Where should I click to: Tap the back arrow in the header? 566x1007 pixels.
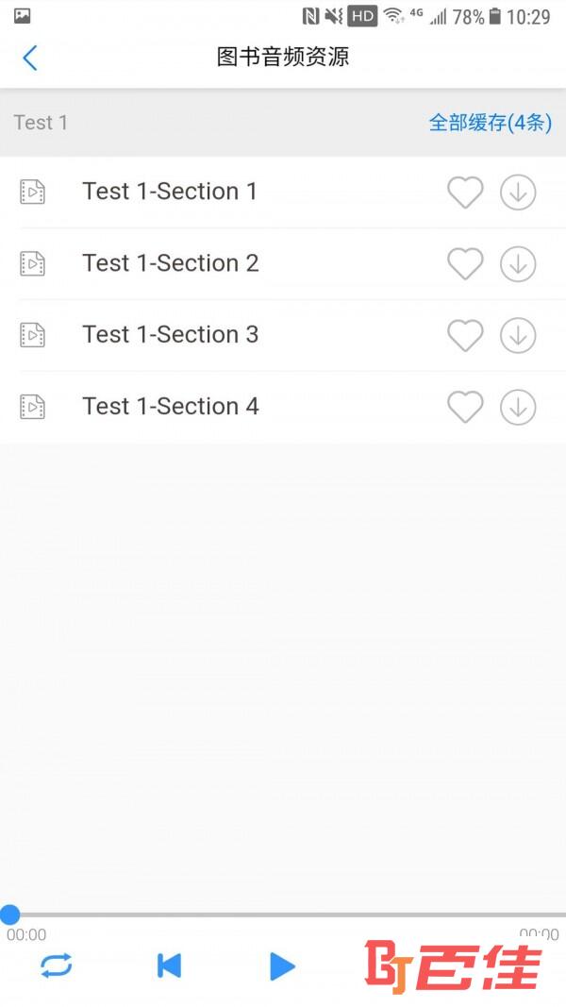click(30, 58)
